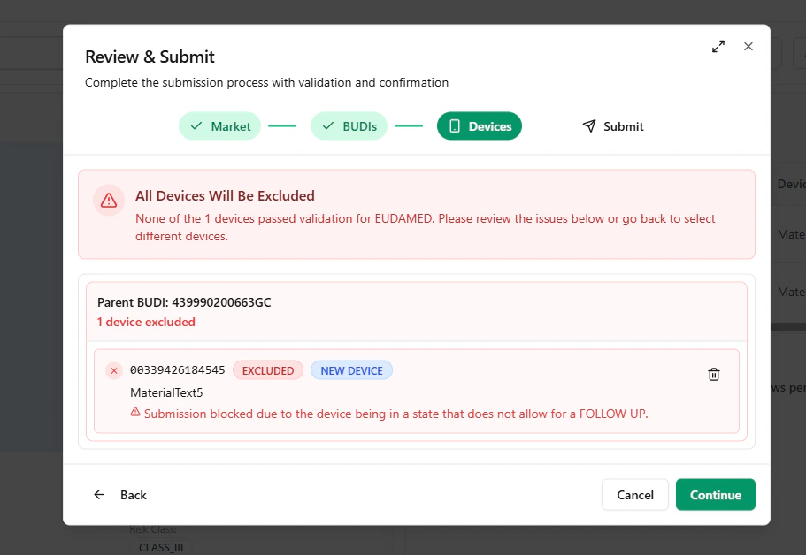Expand the dialog to fullscreen
This screenshot has width=806, height=555.
(718, 46)
